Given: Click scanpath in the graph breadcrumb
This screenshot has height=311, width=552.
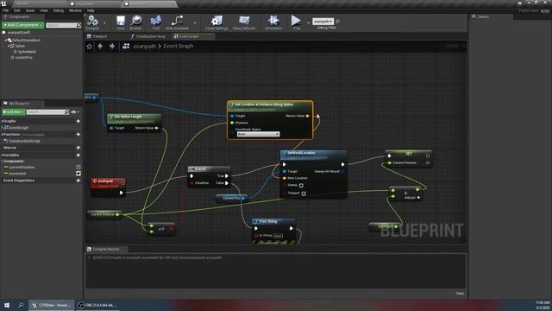Looking at the screenshot, I should click(x=145, y=46).
